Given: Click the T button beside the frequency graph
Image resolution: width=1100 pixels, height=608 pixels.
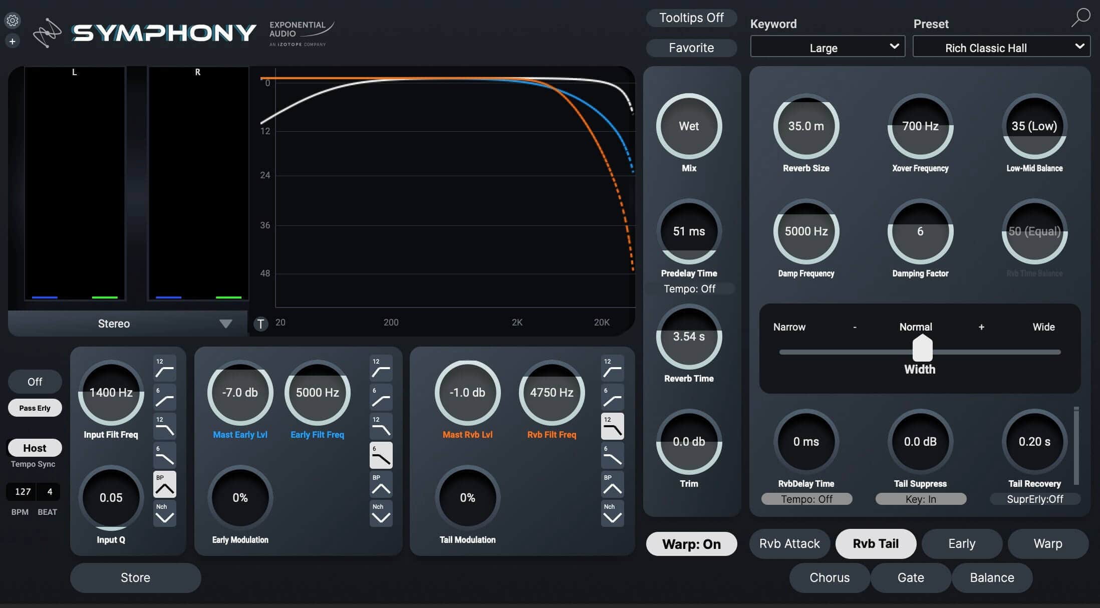Looking at the screenshot, I should coord(260,324).
